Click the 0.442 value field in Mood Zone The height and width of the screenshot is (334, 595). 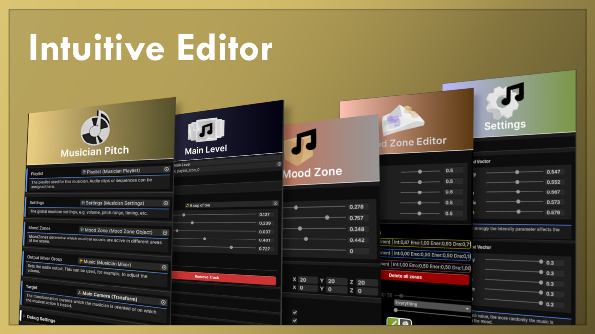[357, 240]
